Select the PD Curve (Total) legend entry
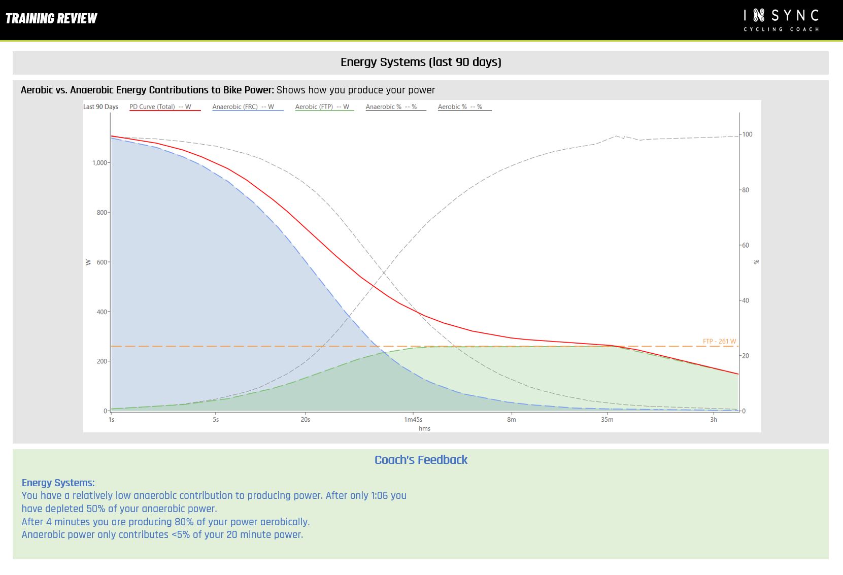The height and width of the screenshot is (575, 843). (165, 107)
